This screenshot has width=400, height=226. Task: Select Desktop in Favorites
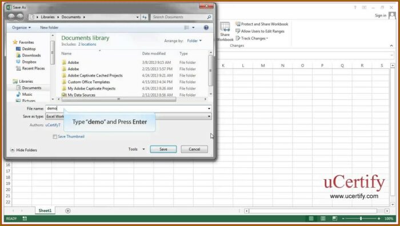tap(26, 49)
